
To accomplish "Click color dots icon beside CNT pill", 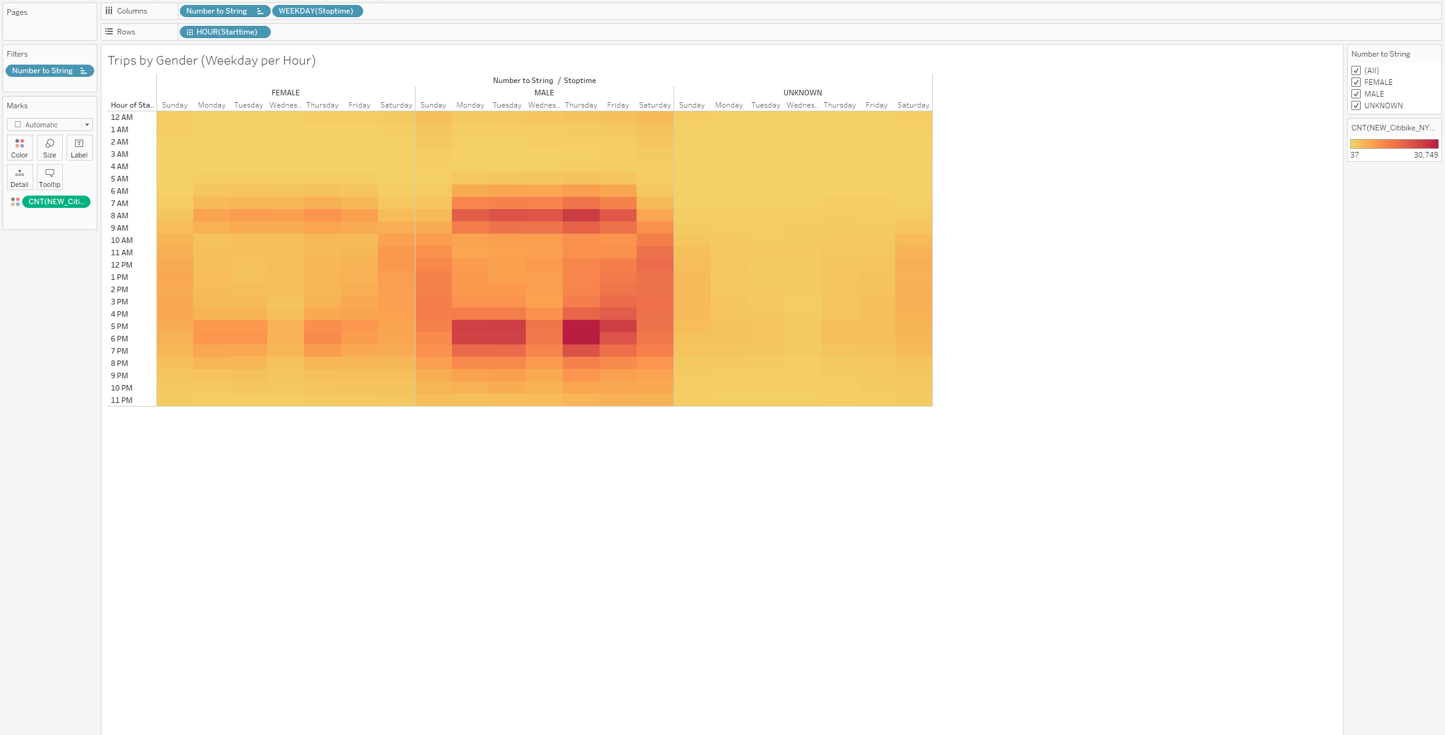I will pyautogui.click(x=15, y=202).
